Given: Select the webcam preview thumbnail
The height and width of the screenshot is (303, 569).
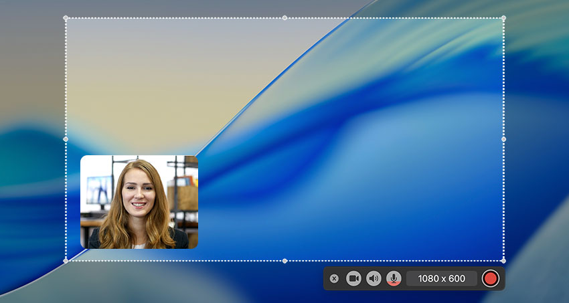Looking at the screenshot, I should click(x=139, y=202).
